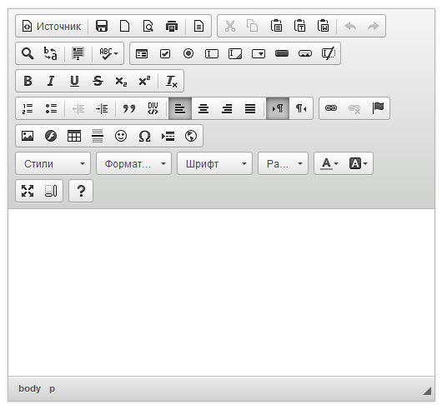The width and height of the screenshot is (442, 405).
Task: Toggle bold formatting
Action: pos(28,81)
